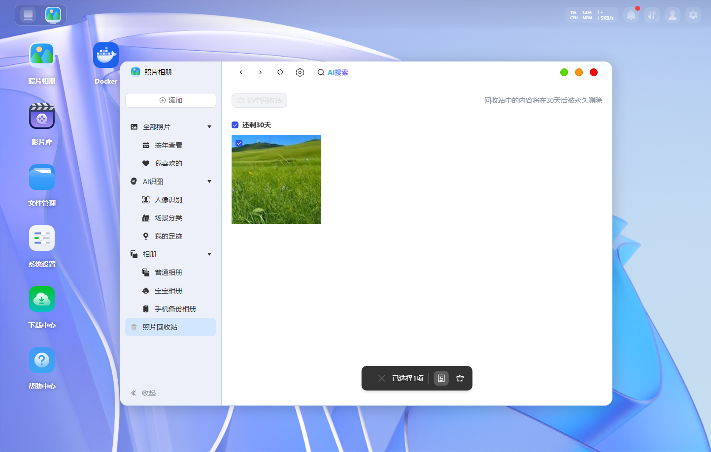Open 我喜欢的 favorites

169,163
